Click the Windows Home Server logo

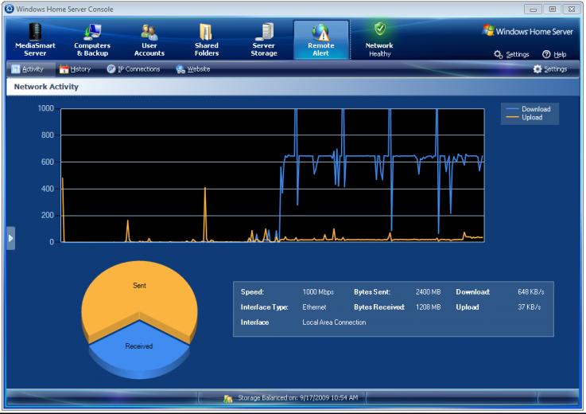coord(528,31)
